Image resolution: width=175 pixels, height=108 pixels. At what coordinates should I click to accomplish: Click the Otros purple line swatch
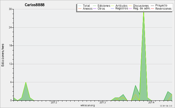coord(94,8)
